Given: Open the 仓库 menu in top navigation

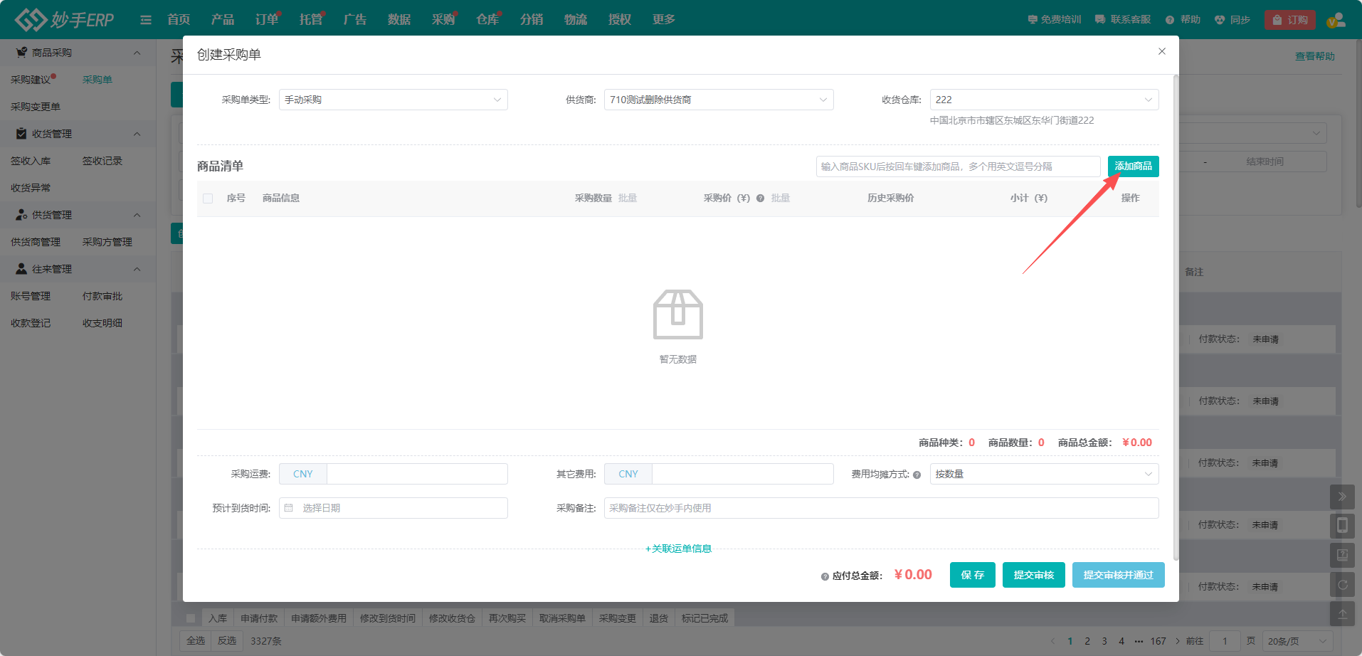Looking at the screenshot, I should pyautogui.click(x=487, y=20).
